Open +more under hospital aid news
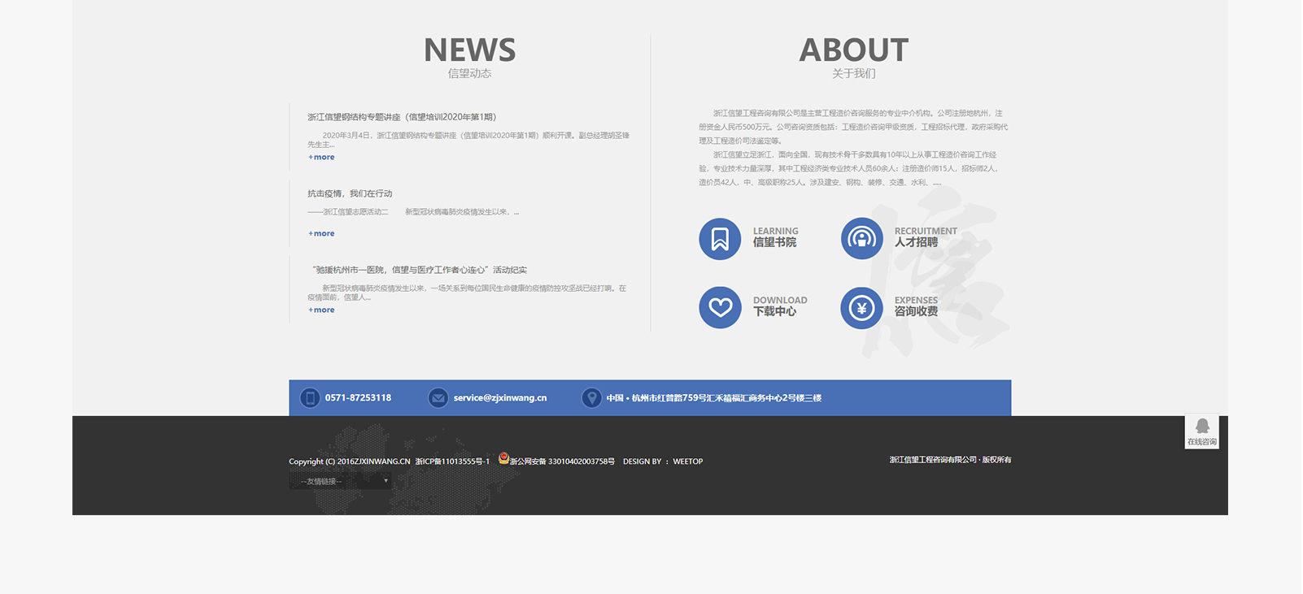 tap(322, 310)
